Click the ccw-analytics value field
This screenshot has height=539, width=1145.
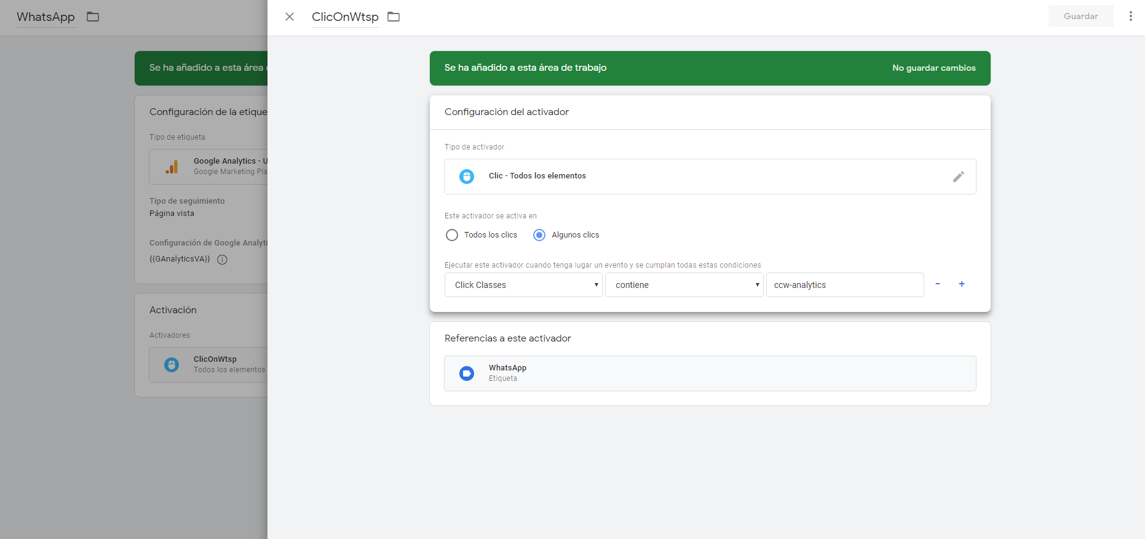(844, 285)
